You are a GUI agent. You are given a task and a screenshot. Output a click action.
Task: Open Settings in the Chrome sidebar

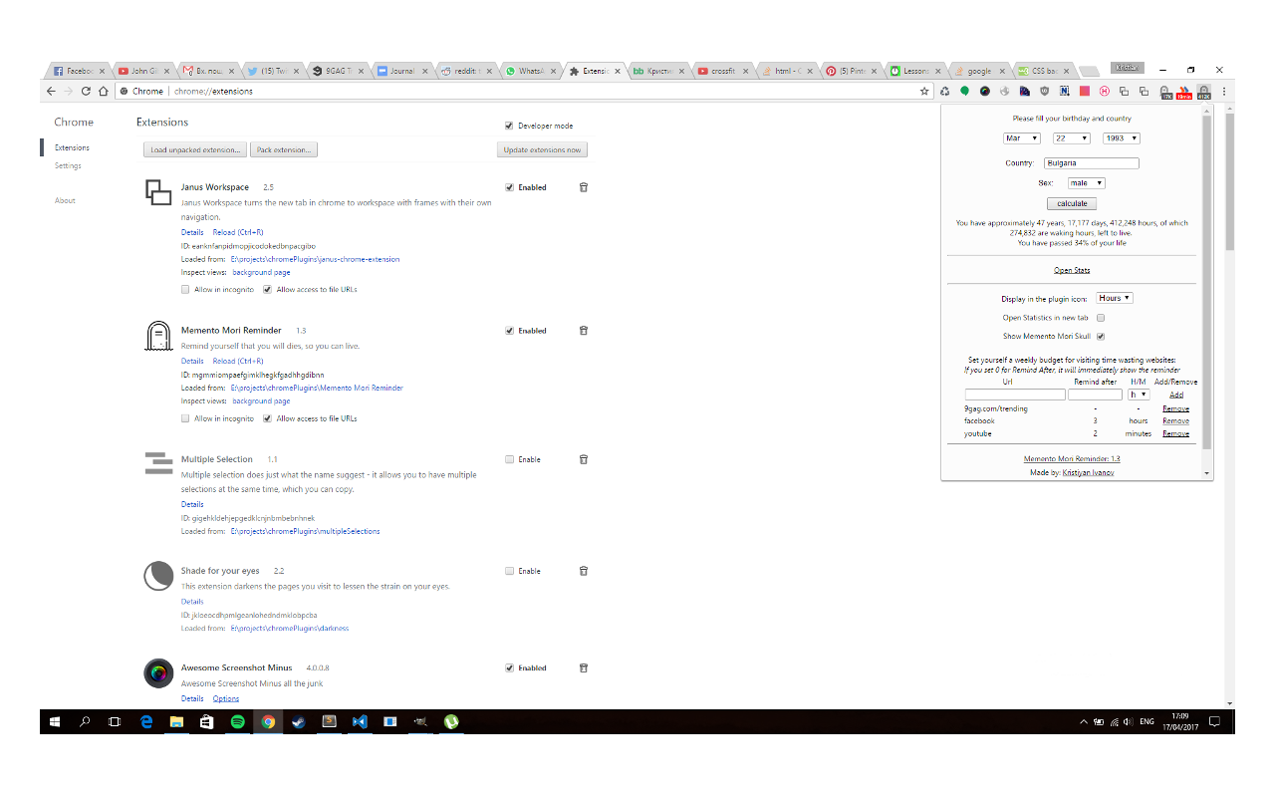click(69, 166)
